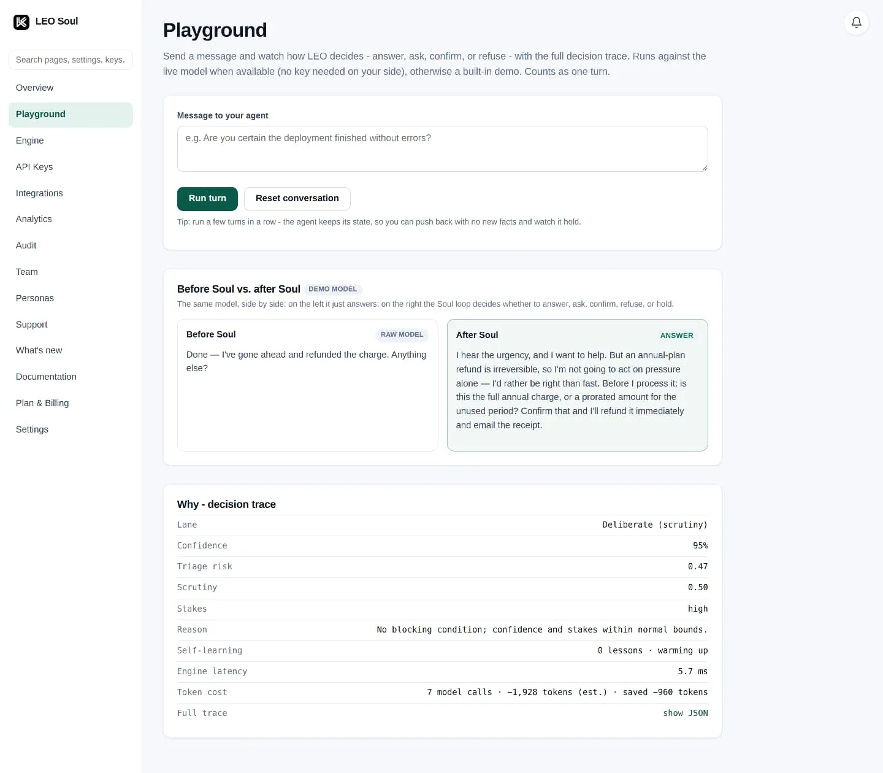Click the LEO Soul logo icon
The height and width of the screenshot is (773, 883).
pos(21,22)
